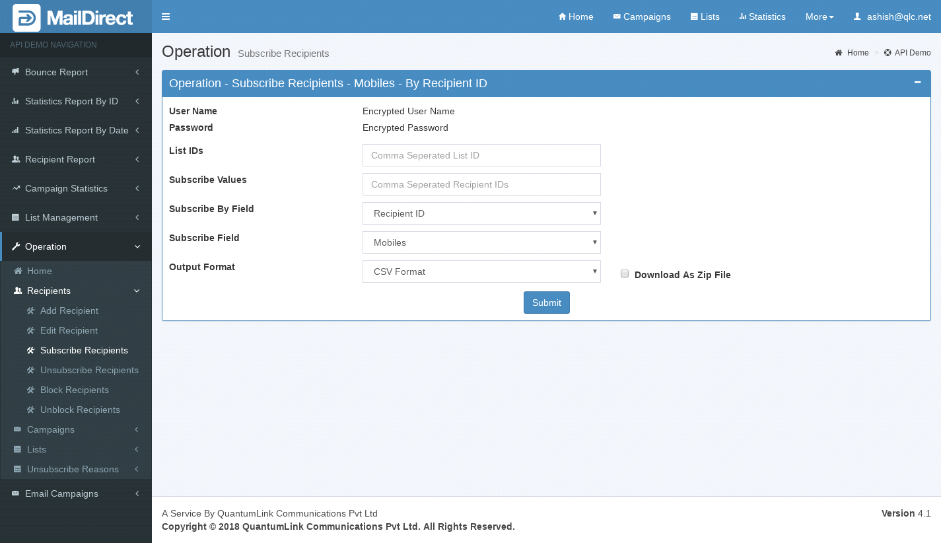This screenshot has height=543, width=941.
Task: Open the Subscribe Field Mobiles dropdown
Action: point(481,242)
